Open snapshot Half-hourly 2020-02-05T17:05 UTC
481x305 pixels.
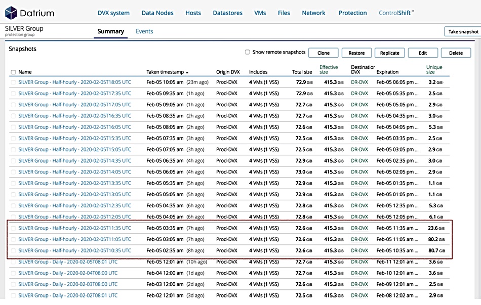click(74, 105)
